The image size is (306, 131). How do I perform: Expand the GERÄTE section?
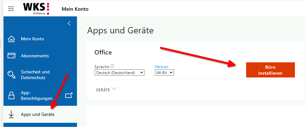[x=106, y=89]
